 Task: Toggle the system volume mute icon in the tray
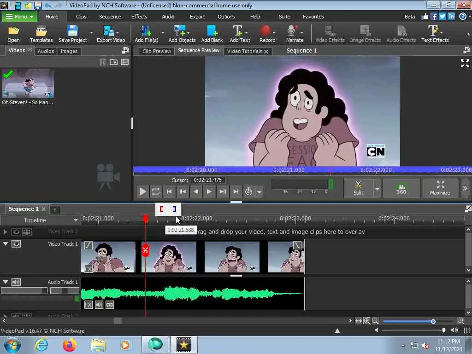[x=425, y=346]
